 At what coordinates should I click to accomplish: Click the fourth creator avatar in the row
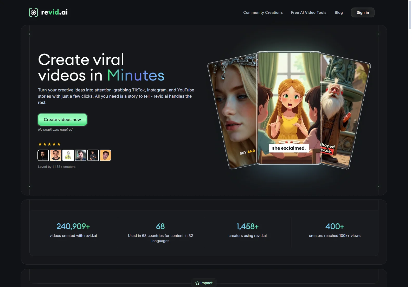[x=81, y=155]
